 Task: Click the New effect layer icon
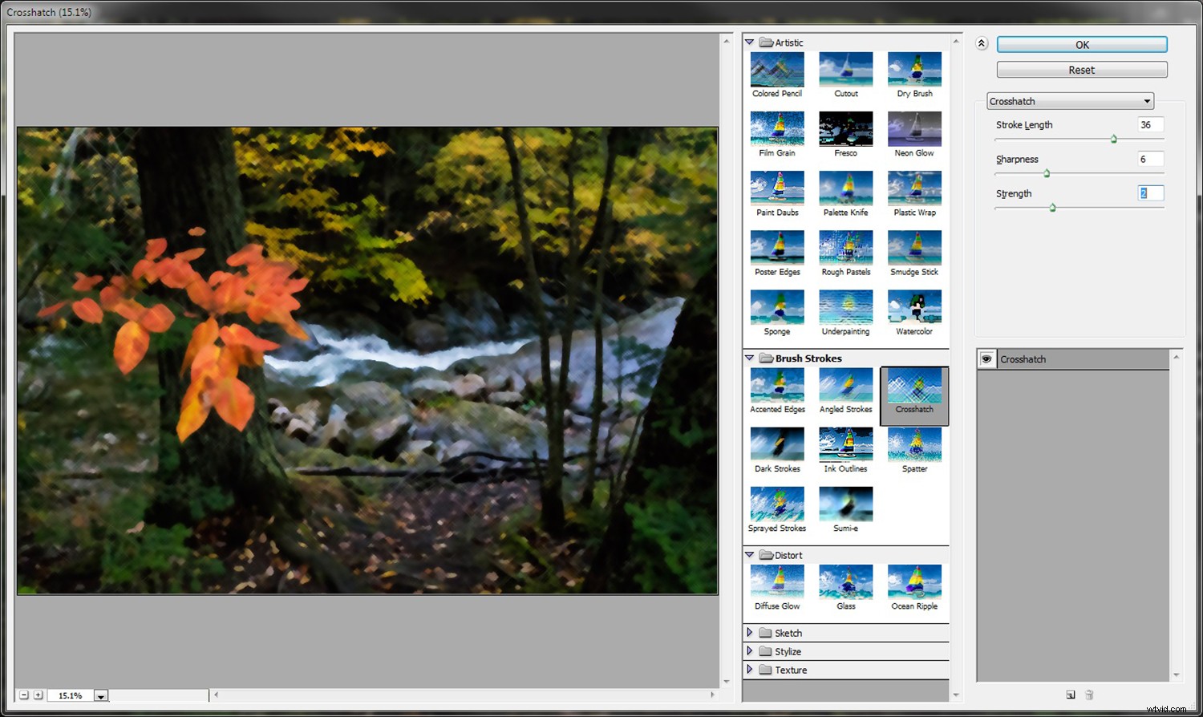[1071, 695]
